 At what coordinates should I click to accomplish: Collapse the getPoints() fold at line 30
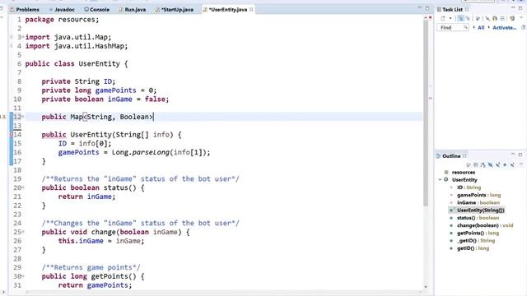(x=23, y=276)
